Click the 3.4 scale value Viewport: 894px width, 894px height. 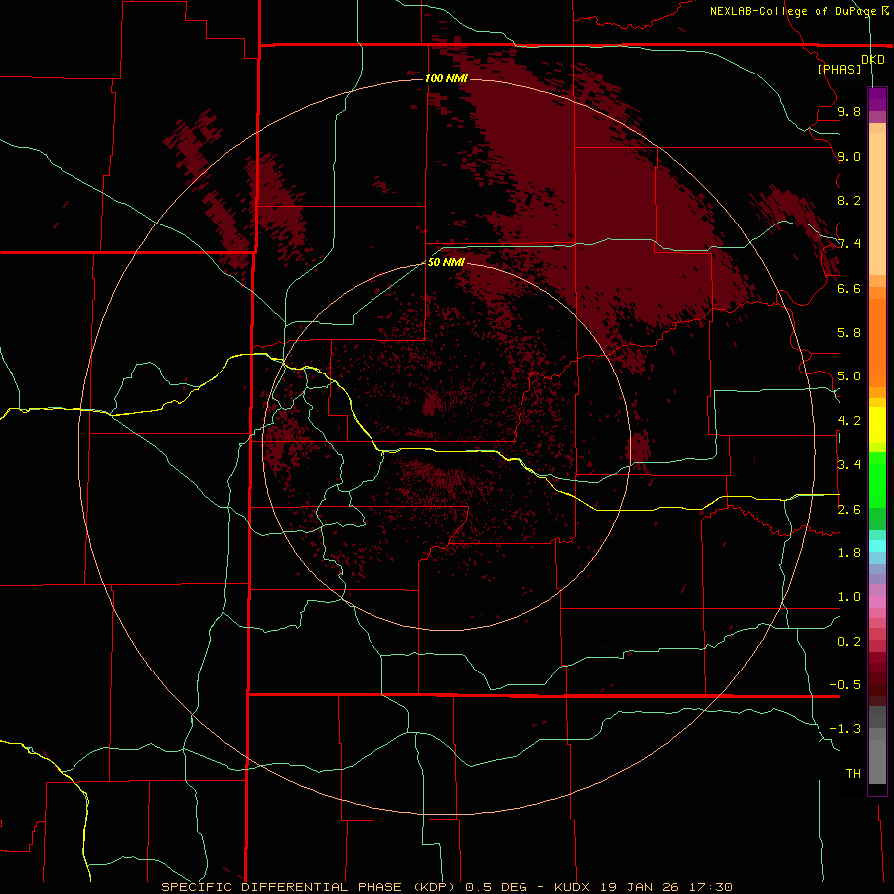coord(849,465)
